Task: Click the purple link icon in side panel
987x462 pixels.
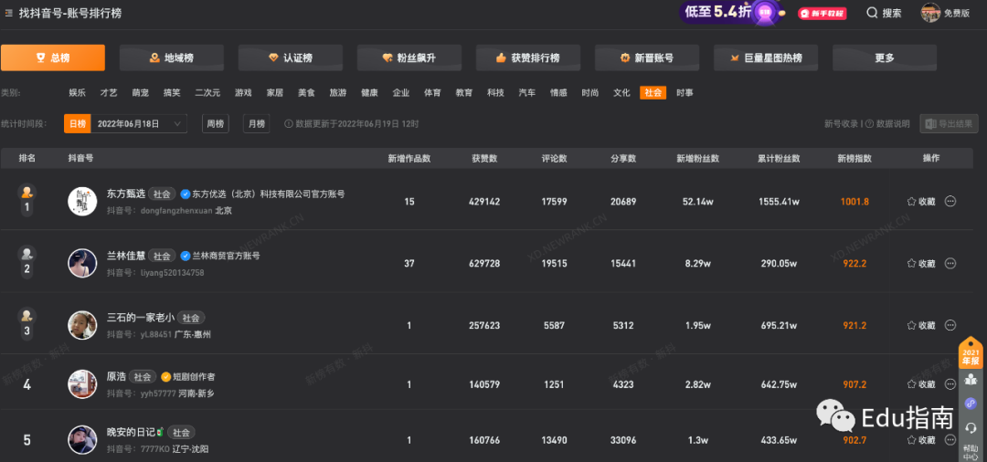Action: (x=971, y=404)
